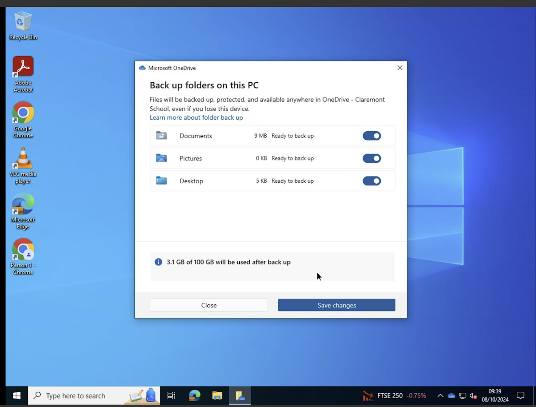The width and height of the screenshot is (536, 407).
Task: Click the Desktop row label
Action: [191, 181]
